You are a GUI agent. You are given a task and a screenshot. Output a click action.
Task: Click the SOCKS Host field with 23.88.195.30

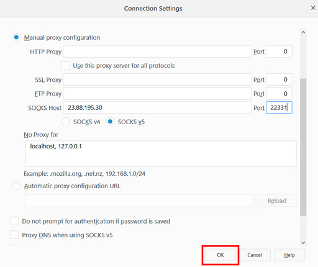(157, 107)
